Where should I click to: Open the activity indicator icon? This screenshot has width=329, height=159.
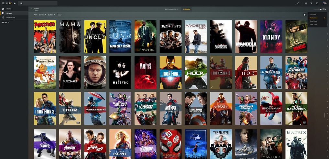(306, 3)
